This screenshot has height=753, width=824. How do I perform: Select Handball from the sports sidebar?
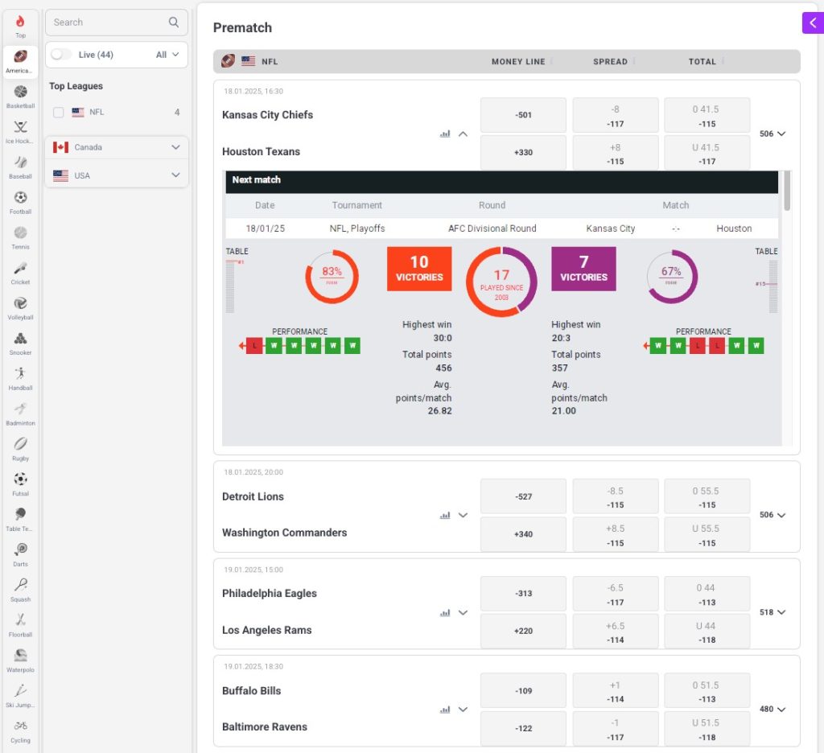pos(20,379)
